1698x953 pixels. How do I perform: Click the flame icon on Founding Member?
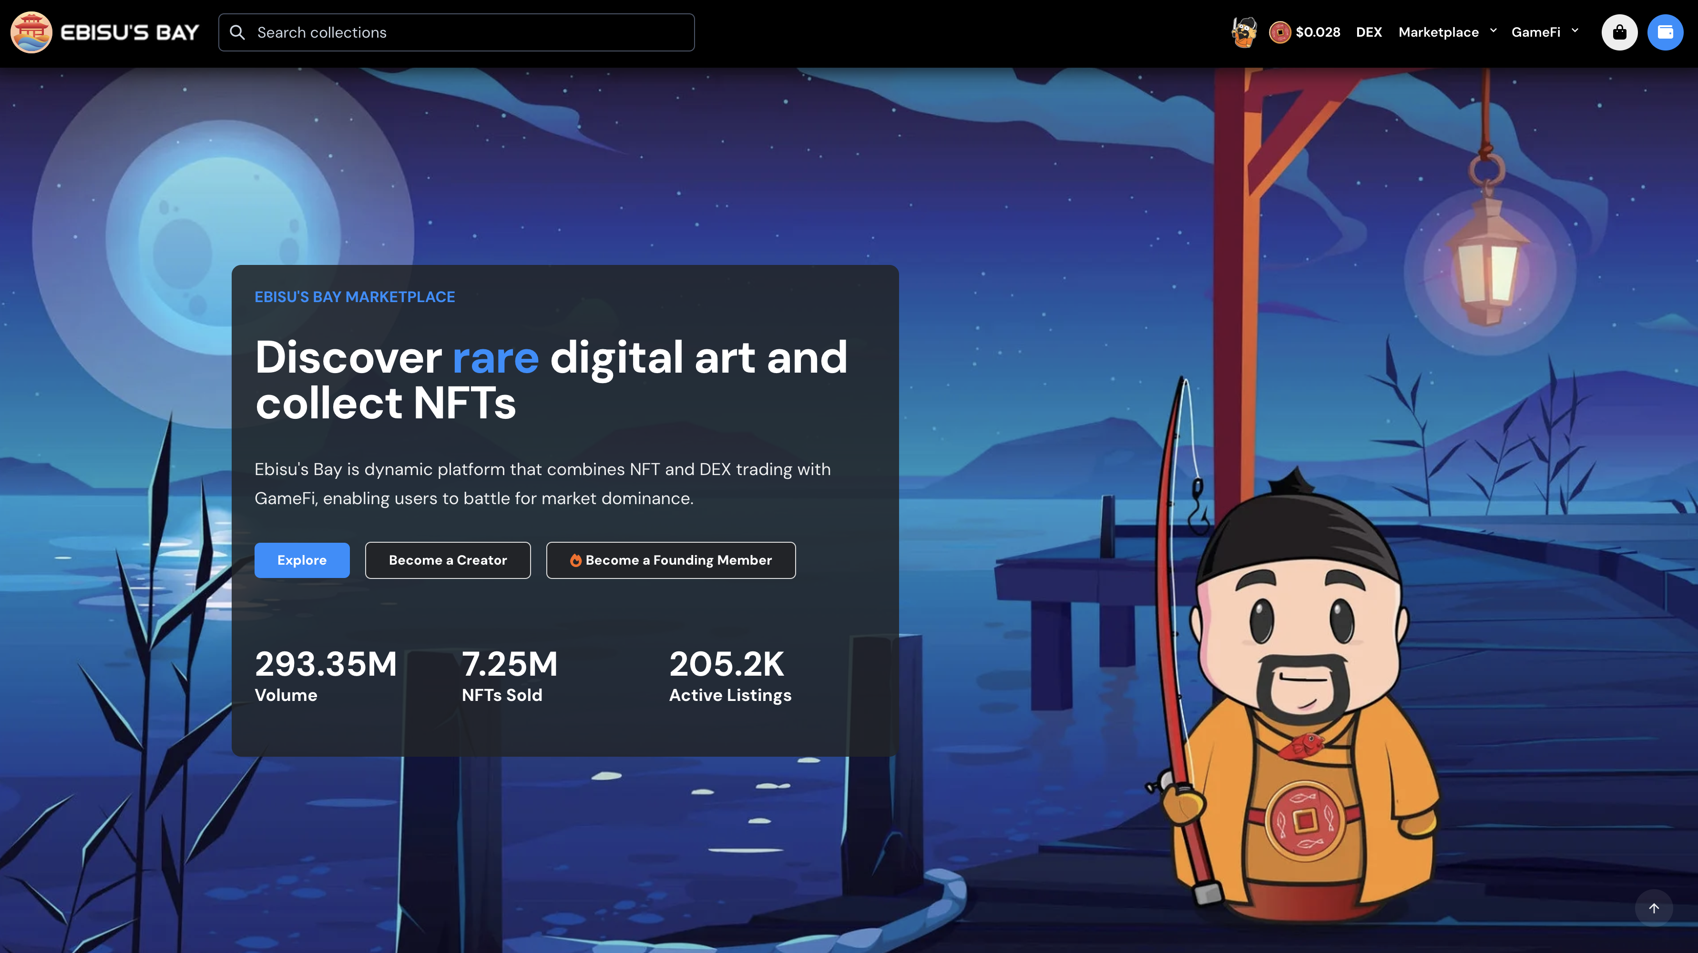click(575, 560)
